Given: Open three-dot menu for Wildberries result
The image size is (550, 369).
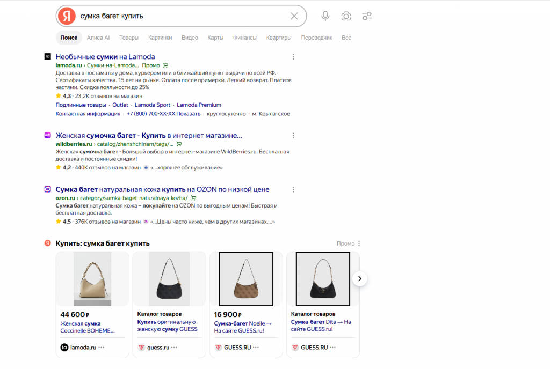Looking at the screenshot, I should coord(293,136).
